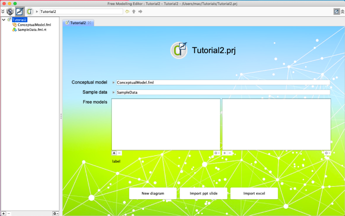Click the Import excel button
This screenshot has height=216, width=345.
click(x=254, y=193)
